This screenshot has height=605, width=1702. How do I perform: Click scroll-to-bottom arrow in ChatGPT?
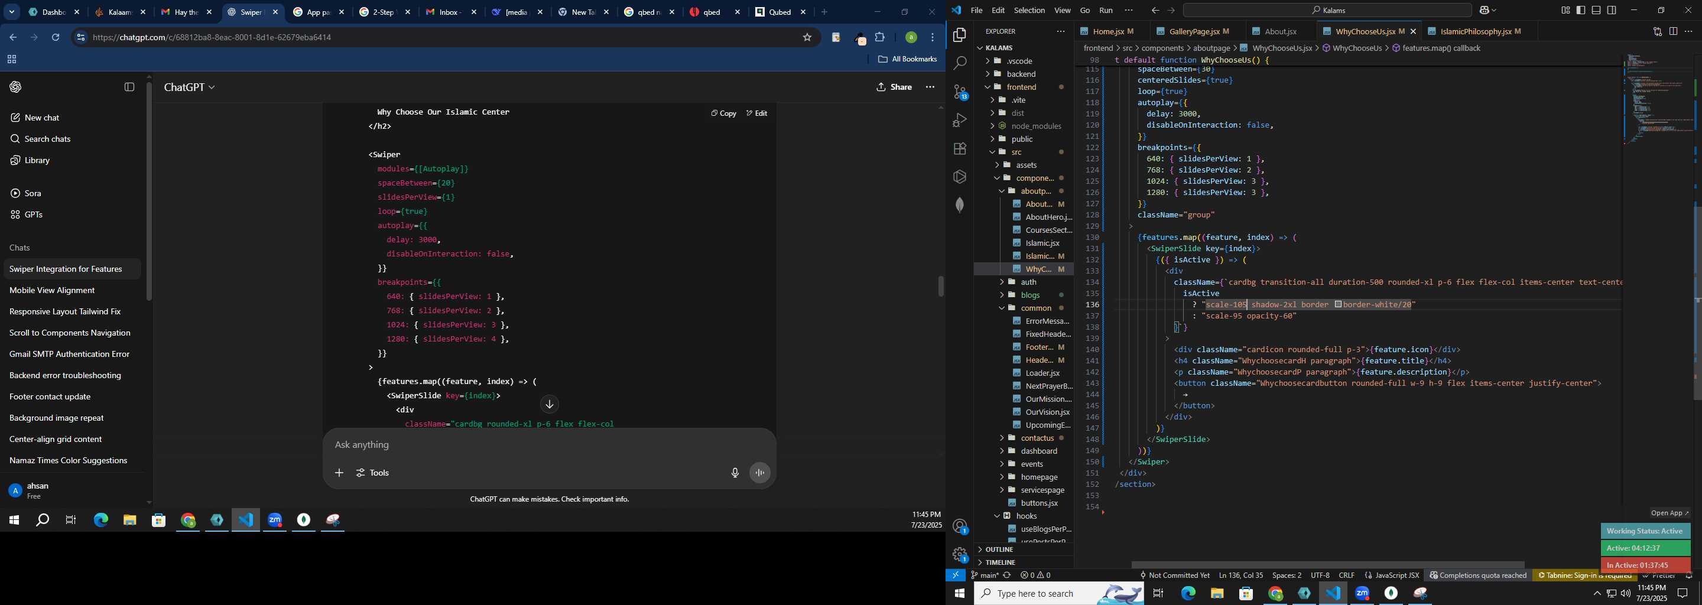[x=549, y=404]
